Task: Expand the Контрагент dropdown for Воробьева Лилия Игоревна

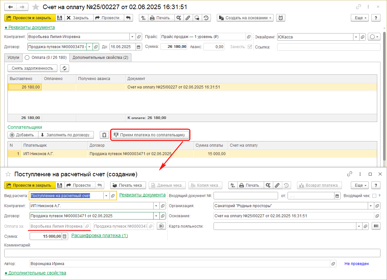Action: coord(132,37)
